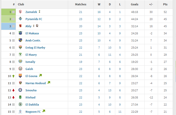Image resolution: width=176 pixels, height=115 pixels.
Task: Click the cup medal icon beside Ahly
Action: click(37, 26)
